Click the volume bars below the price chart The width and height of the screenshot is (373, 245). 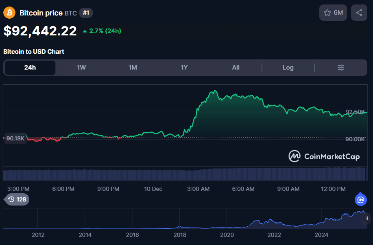click(185, 174)
